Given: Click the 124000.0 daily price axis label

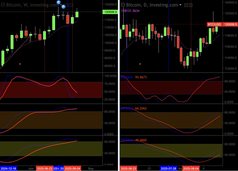Looking at the screenshot, I should (x=231, y=2).
